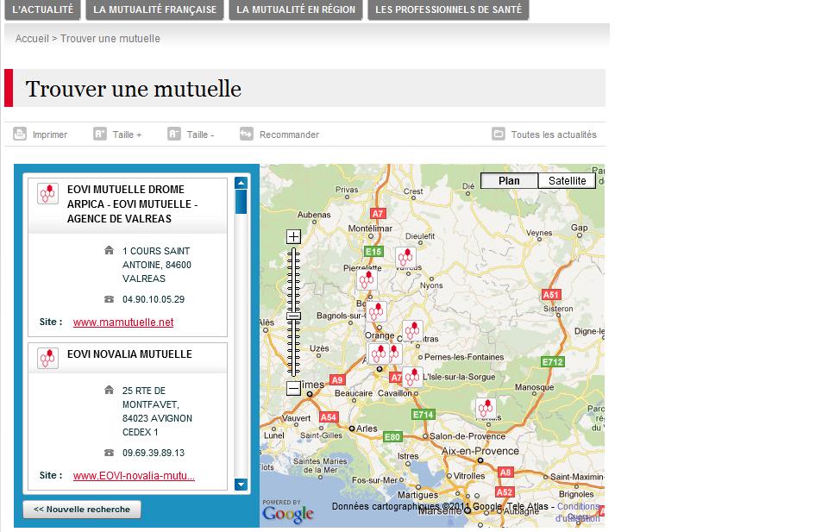Image resolution: width=828 pixels, height=532 pixels.
Task: Click the 'Montélimar' label on the map
Action: pyautogui.click(x=370, y=228)
